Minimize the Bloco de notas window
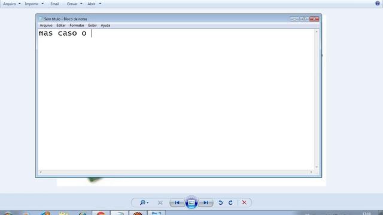 (294, 19)
